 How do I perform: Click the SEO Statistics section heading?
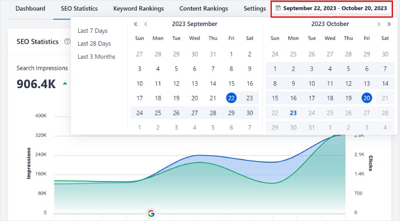(x=38, y=42)
